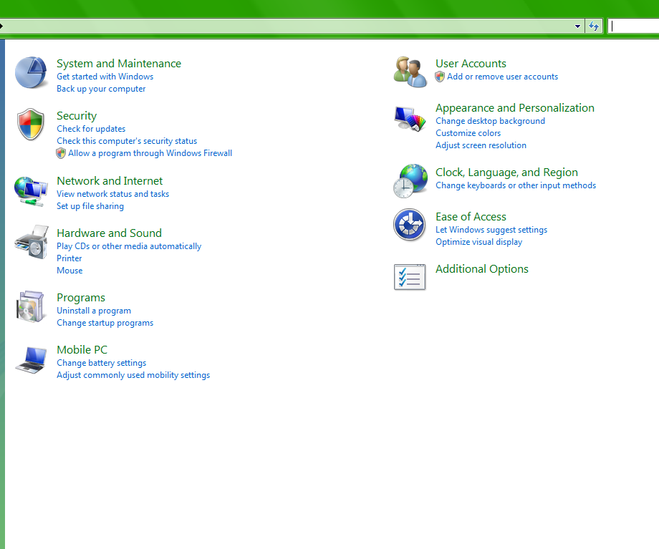Click the User Accounts icon
659x549 pixels.
(x=409, y=71)
